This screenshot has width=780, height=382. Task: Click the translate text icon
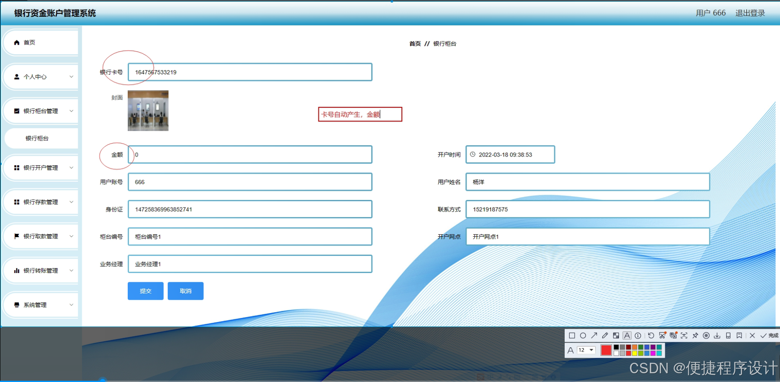673,335
